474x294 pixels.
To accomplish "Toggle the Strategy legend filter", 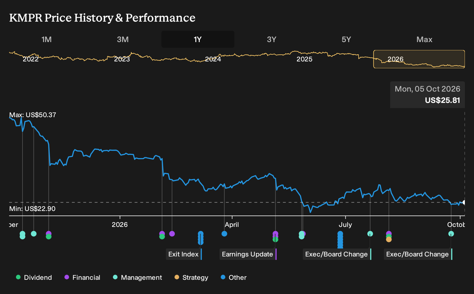I will [x=191, y=278].
